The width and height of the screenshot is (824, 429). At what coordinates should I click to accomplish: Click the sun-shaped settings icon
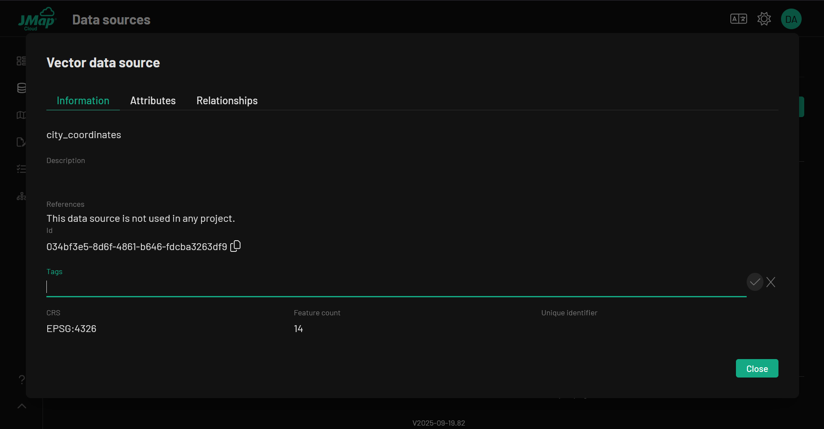click(764, 19)
